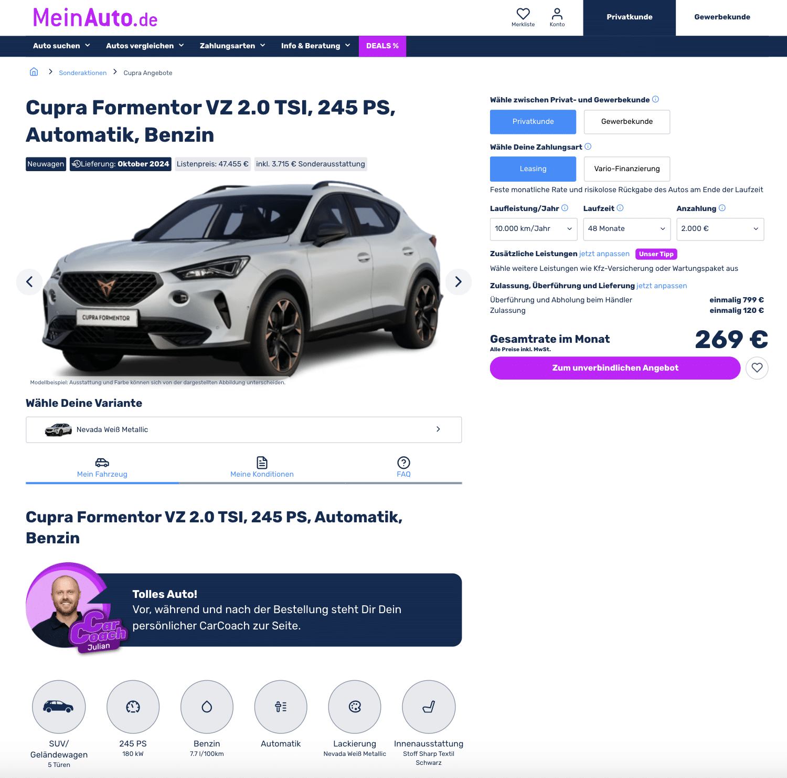The width and height of the screenshot is (787, 778).
Task: Expand the Nevada Weiß Metallic variant selector
Action: 244,429
